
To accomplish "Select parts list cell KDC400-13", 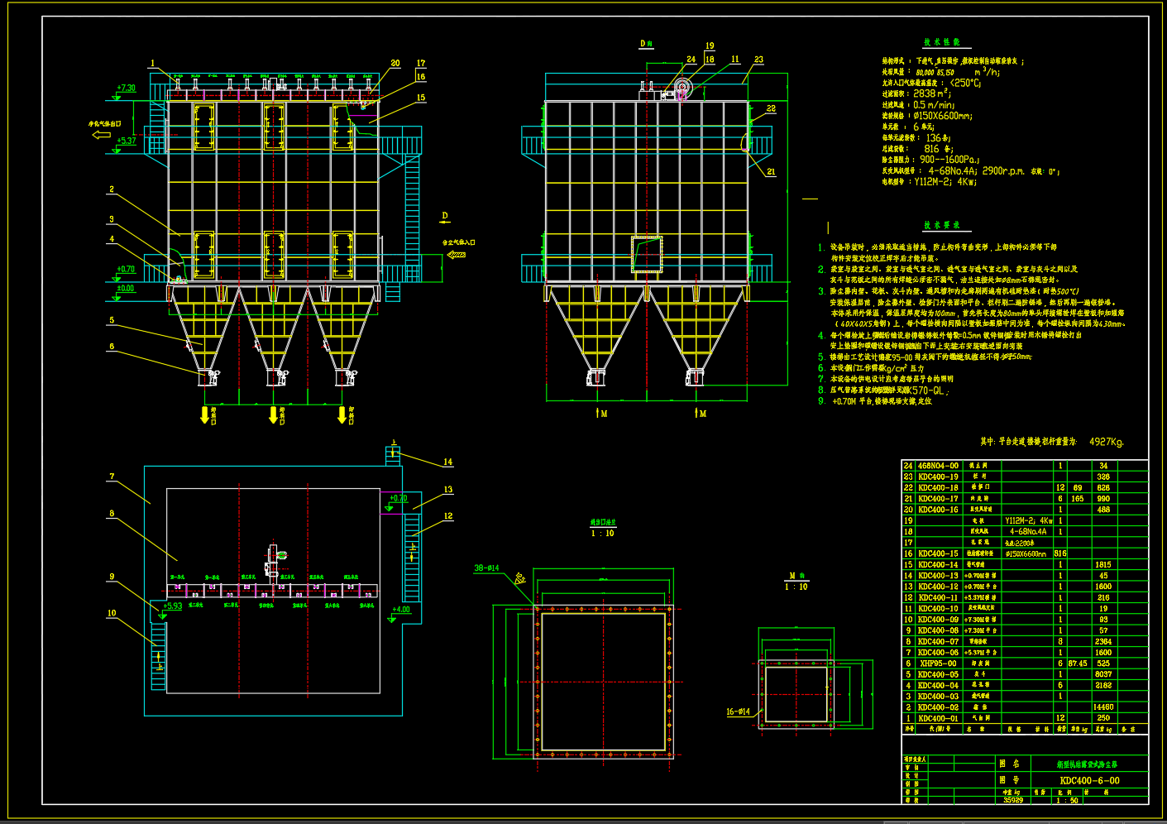I will click(938, 575).
